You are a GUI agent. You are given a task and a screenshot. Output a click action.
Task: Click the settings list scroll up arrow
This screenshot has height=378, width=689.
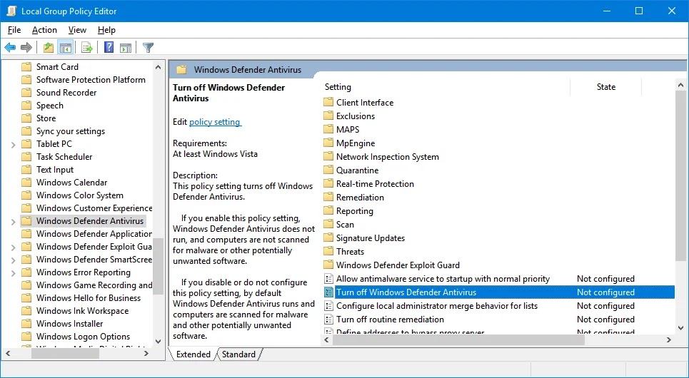click(x=680, y=85)
